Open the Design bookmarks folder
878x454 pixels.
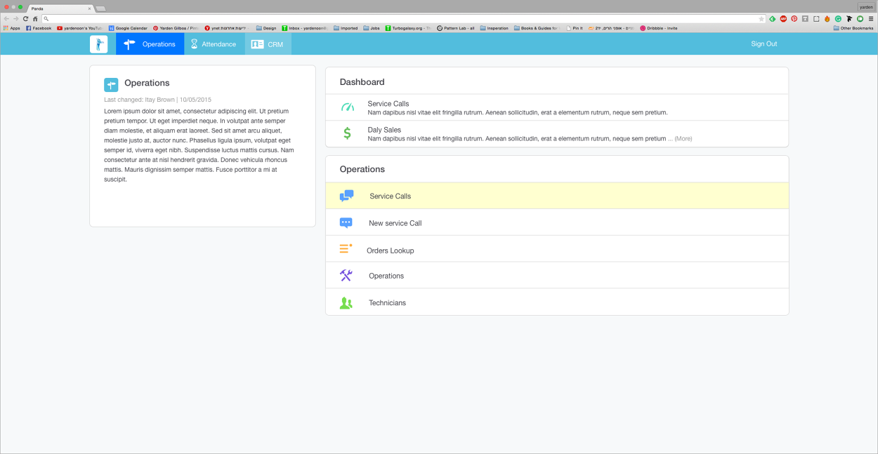(x=264, y=28)
